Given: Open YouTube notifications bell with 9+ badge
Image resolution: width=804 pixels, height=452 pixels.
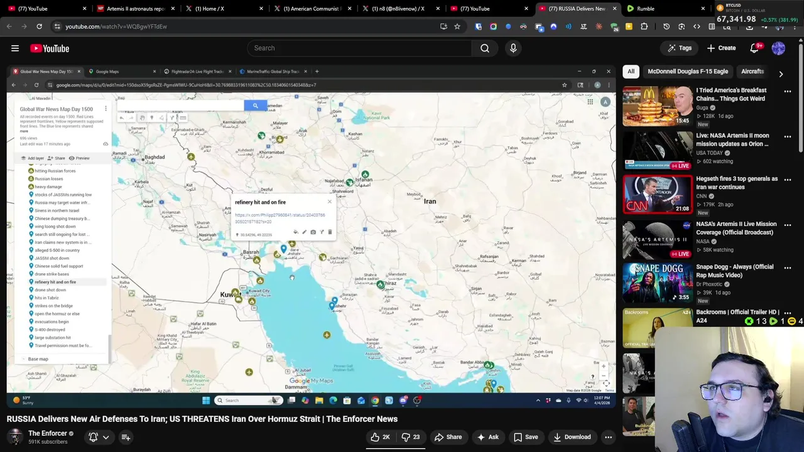Looking at the screenshot, I should coord(755,48).
